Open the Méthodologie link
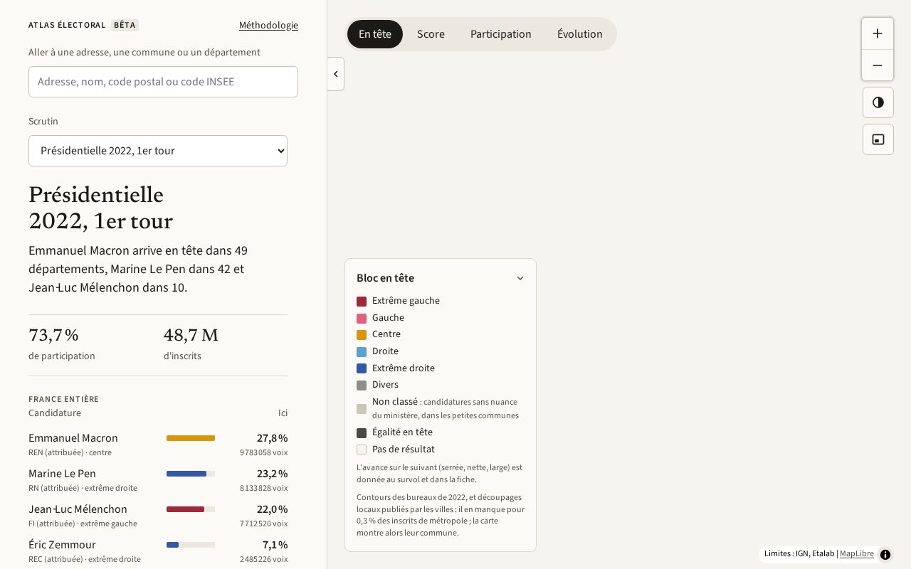The width and height of the screenshot is (911, 569). point(268,25)
